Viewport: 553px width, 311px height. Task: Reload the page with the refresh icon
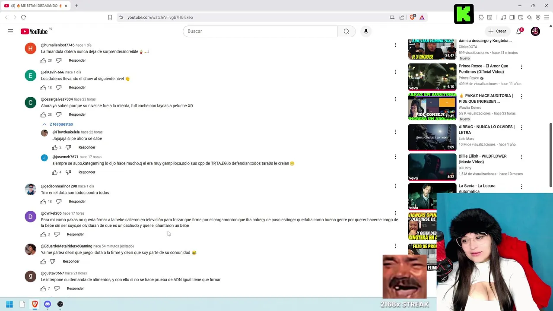tap(23, 17)
